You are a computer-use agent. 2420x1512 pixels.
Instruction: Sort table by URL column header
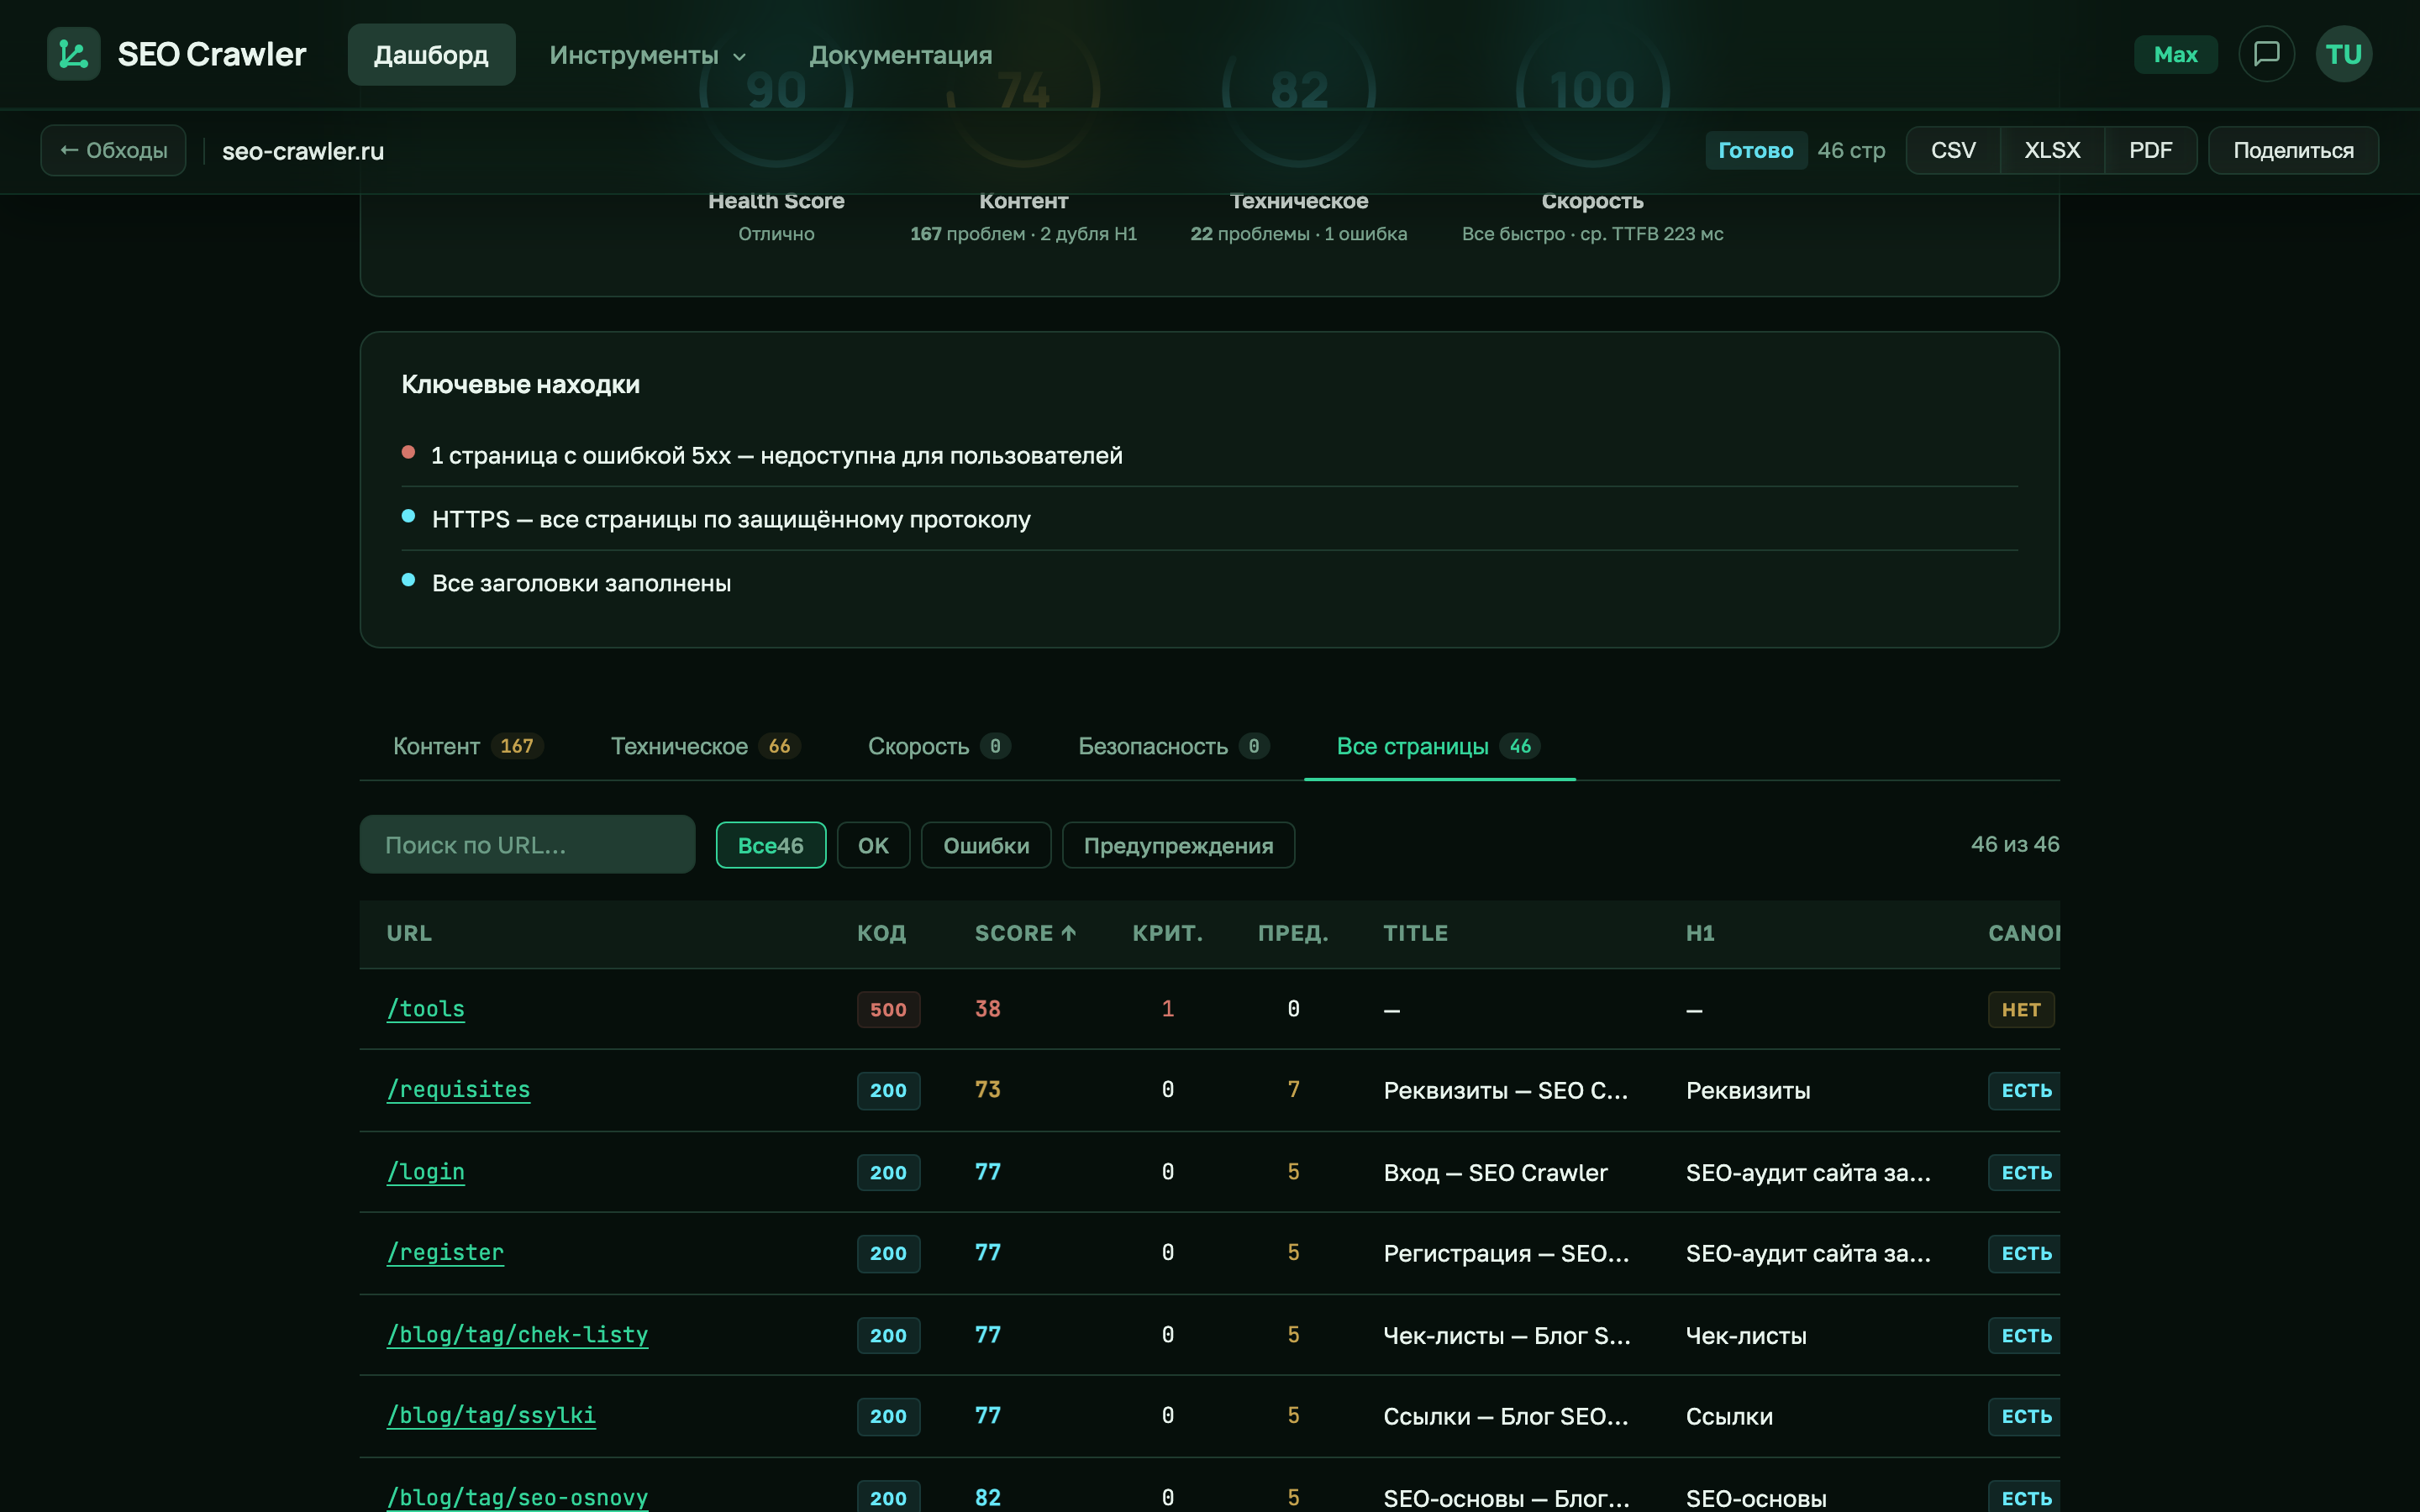pyautogui.click(x=409, y=933)
